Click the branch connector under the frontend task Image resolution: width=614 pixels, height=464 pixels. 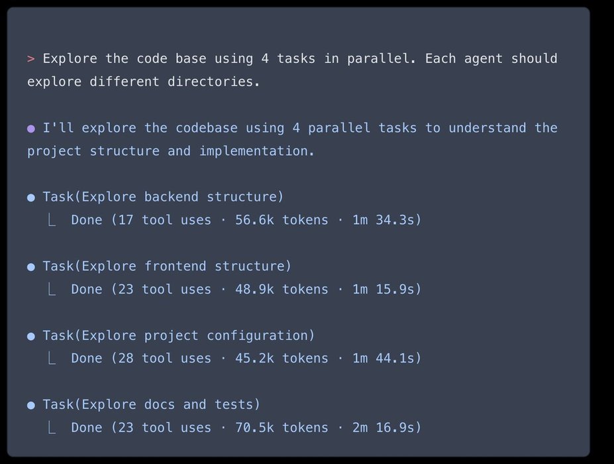[52, 289]
